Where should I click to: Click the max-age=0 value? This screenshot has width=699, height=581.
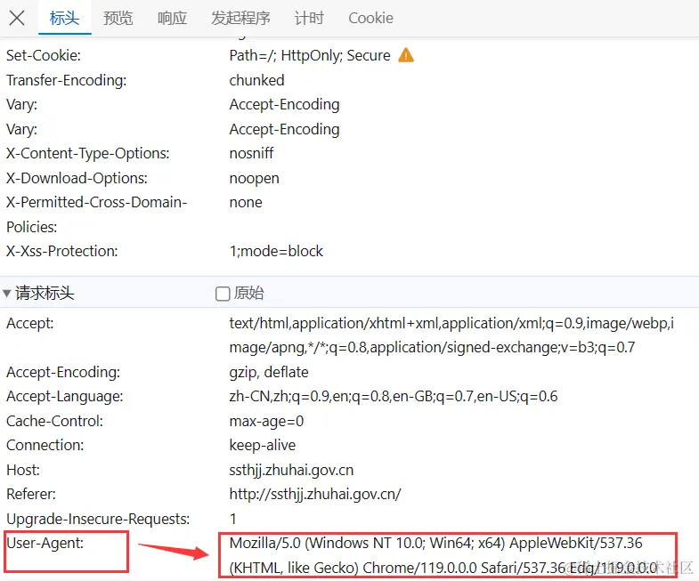pos(266,421)
